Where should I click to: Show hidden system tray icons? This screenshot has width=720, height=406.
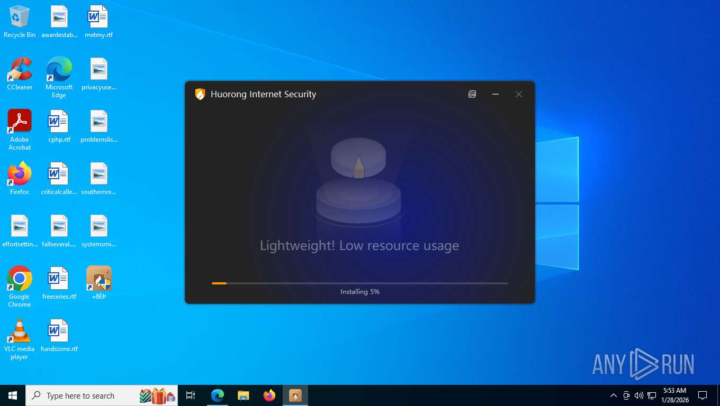pyautogui.click(x=614, y=395)
